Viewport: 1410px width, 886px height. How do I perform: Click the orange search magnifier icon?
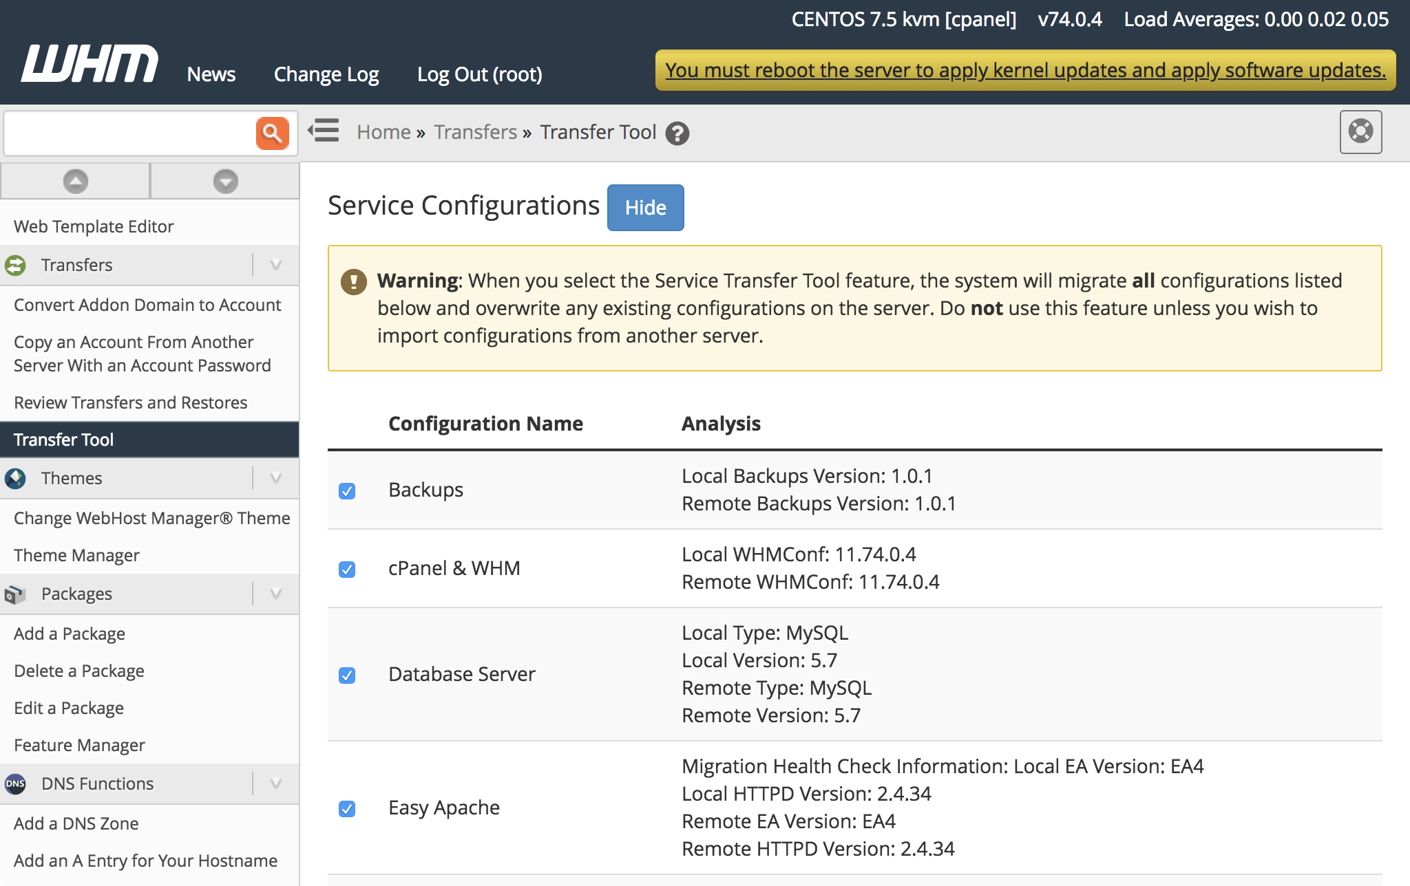[273, 132]
